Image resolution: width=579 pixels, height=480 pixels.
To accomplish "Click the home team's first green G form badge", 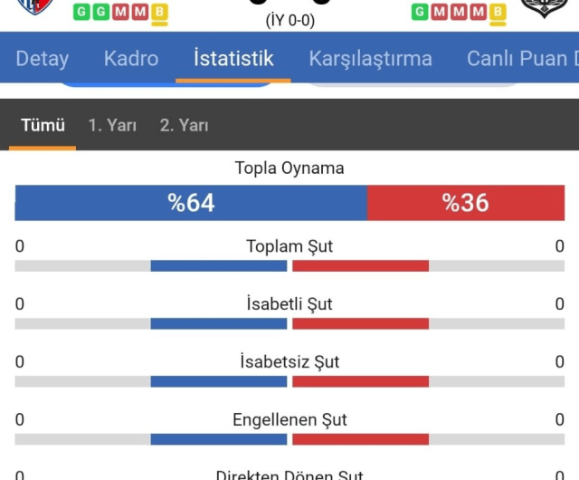I will [x=82, y=12].
